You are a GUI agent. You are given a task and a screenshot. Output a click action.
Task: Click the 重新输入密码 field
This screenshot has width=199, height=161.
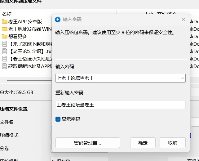click(121, 105)
